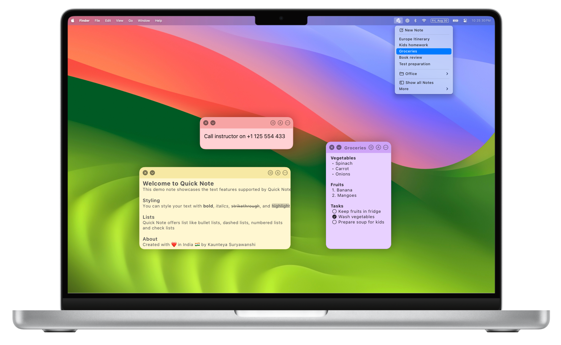The width and height of the screenshot is (561, 345).
Task: Open the Edit menu
Action: click(108, 21)
